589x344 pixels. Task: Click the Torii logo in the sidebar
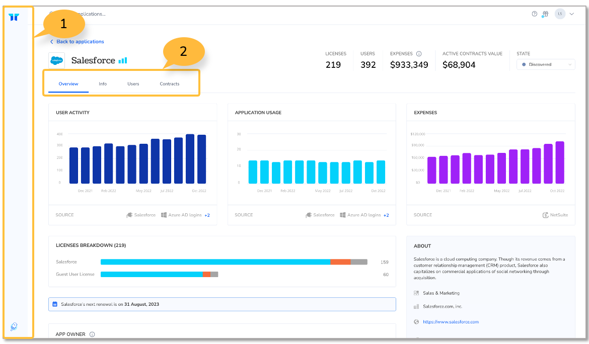tap(14, 17)
